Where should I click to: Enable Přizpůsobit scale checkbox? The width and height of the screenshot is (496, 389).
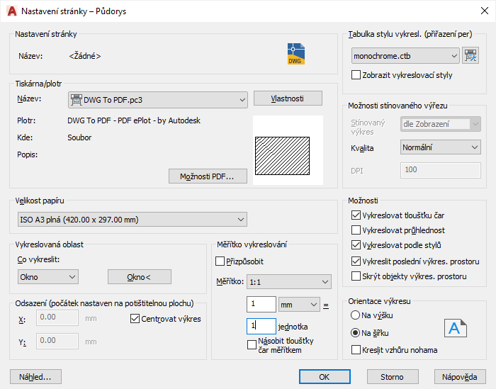pyautogui.click(x=220, y=261)
